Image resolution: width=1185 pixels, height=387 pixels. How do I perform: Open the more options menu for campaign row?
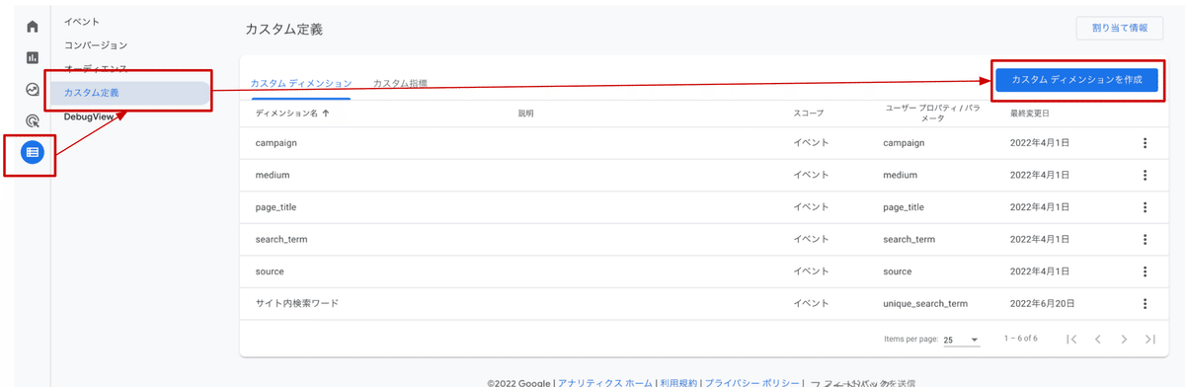tap(1145, 143)
